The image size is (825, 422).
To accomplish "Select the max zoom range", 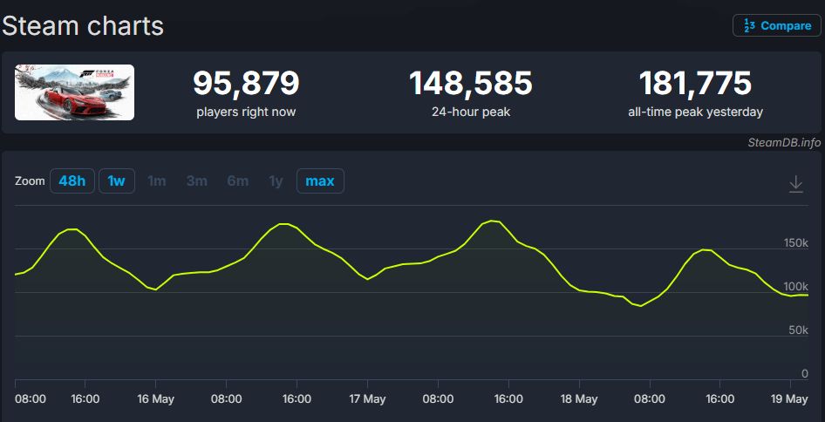I will pos(320,181).
